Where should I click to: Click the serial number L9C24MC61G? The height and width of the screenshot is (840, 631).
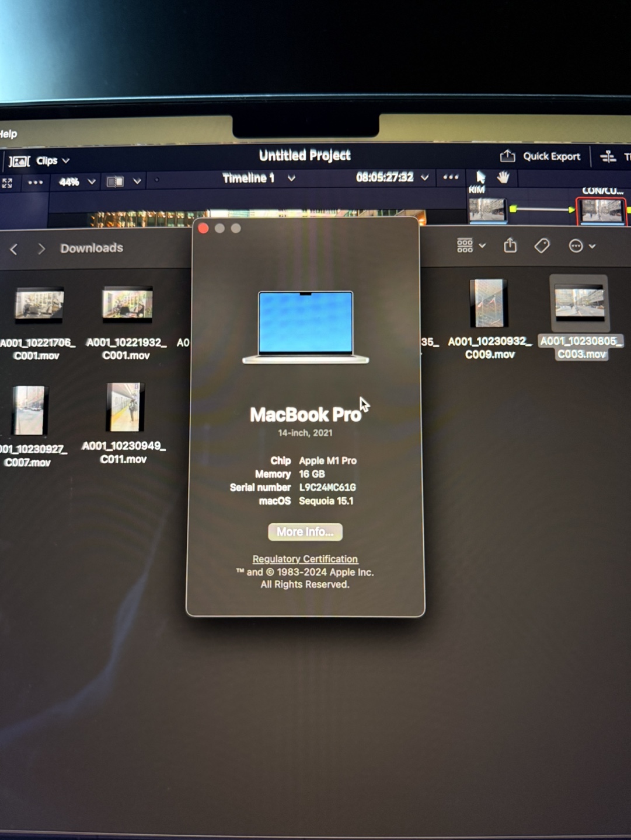tap(327, 487)
